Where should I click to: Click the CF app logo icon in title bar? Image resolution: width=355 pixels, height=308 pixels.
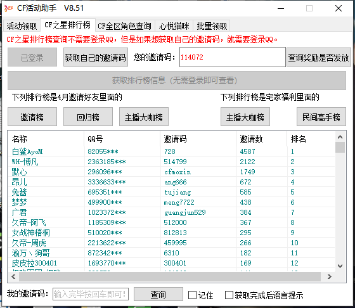[x=9, y=9]
